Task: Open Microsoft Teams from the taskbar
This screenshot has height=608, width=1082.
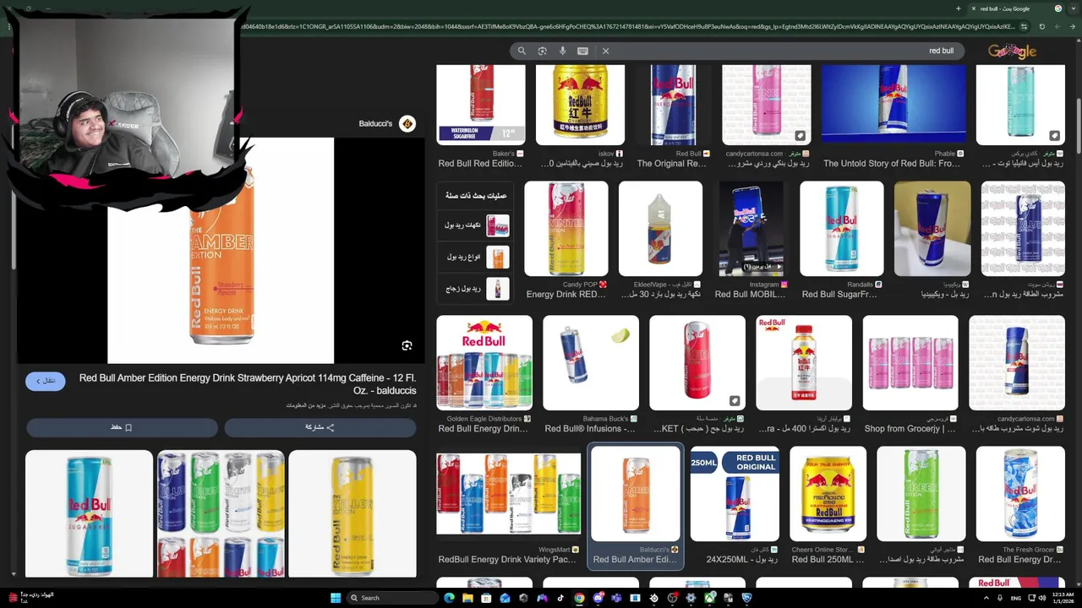Action: tap(616, 598)
